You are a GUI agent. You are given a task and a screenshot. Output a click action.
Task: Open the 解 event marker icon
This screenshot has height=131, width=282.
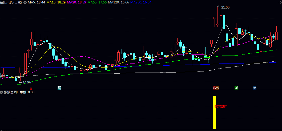point(59,88)
